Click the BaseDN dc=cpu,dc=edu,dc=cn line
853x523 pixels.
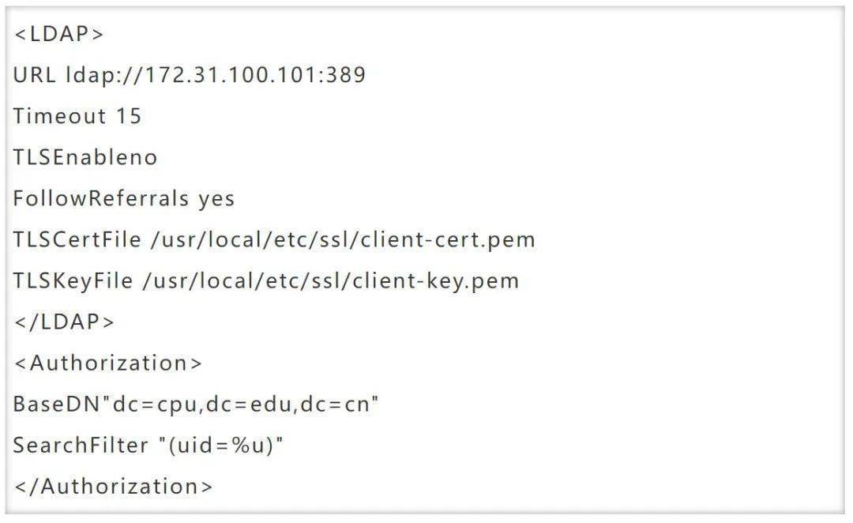196,404
